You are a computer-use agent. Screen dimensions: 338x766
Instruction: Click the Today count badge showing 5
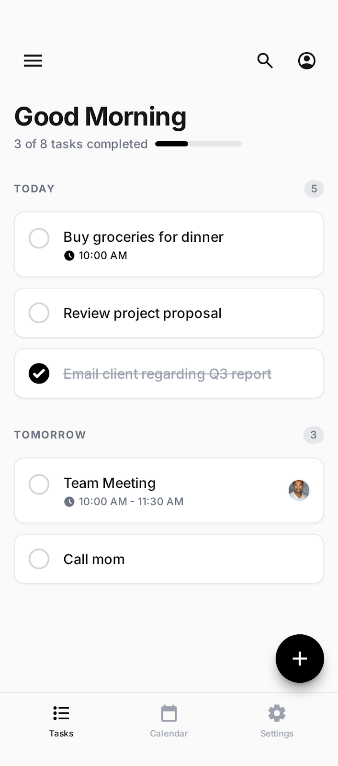point(314,189)
